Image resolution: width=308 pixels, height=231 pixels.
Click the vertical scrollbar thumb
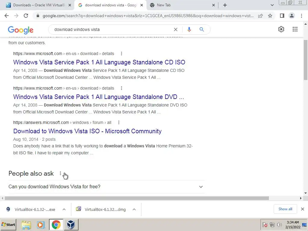coord(306,60)
